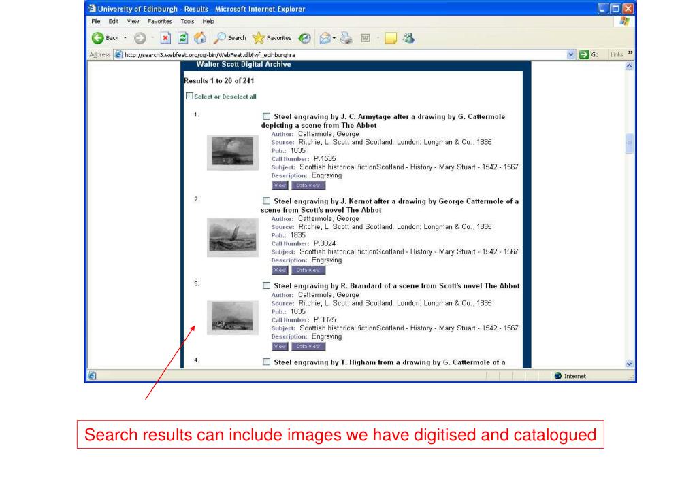697x503 pixels.
Task: Click the page icon in address bar
Action: coord(118,54)
